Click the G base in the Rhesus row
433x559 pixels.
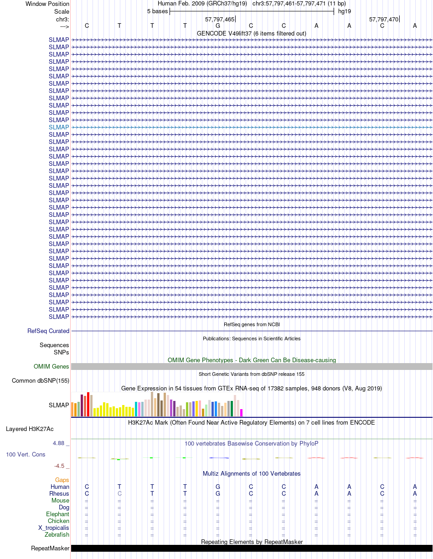tap(218, 493)
